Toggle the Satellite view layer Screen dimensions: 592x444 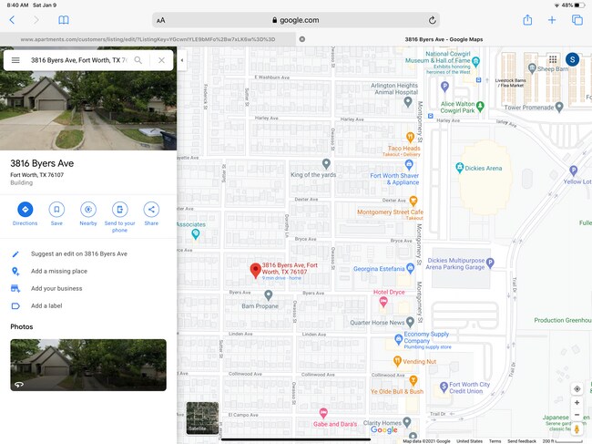(x=202, y=418)
